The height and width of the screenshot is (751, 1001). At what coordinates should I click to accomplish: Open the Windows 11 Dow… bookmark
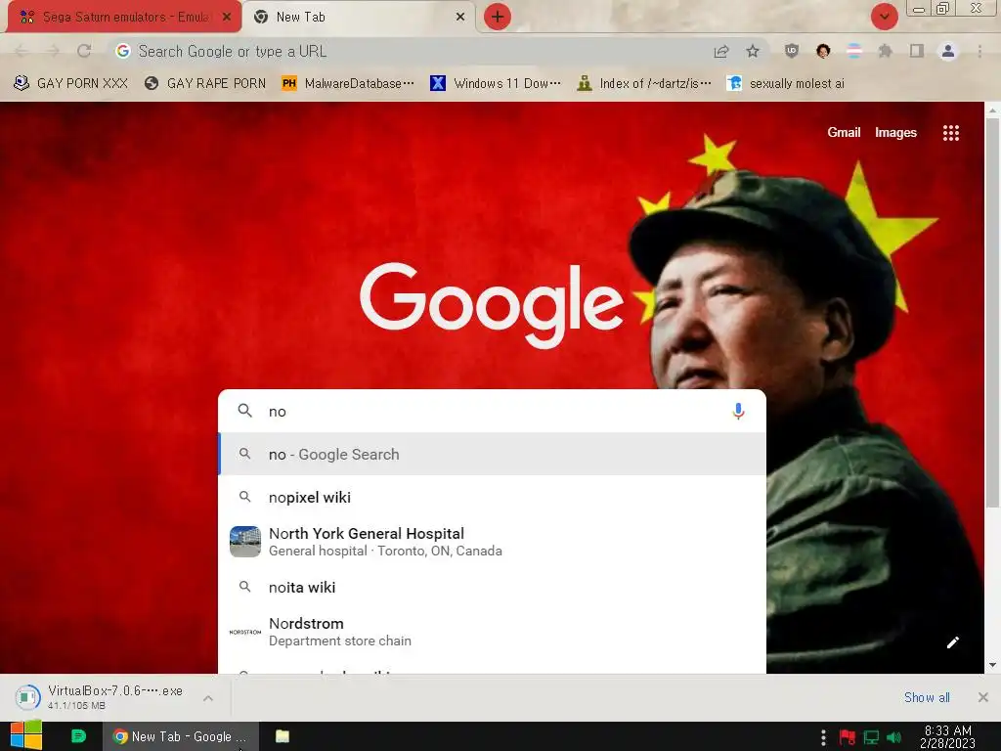pos(496,84)
